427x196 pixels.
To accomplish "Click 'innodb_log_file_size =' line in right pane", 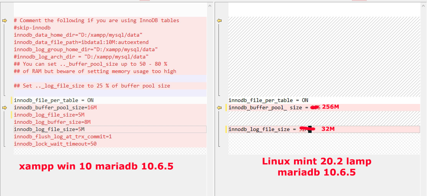I will click(324, 129).
